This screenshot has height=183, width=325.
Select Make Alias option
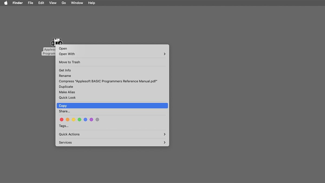point(112,92)
